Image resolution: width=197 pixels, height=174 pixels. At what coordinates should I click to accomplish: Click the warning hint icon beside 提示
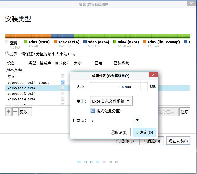coord(7,54)
